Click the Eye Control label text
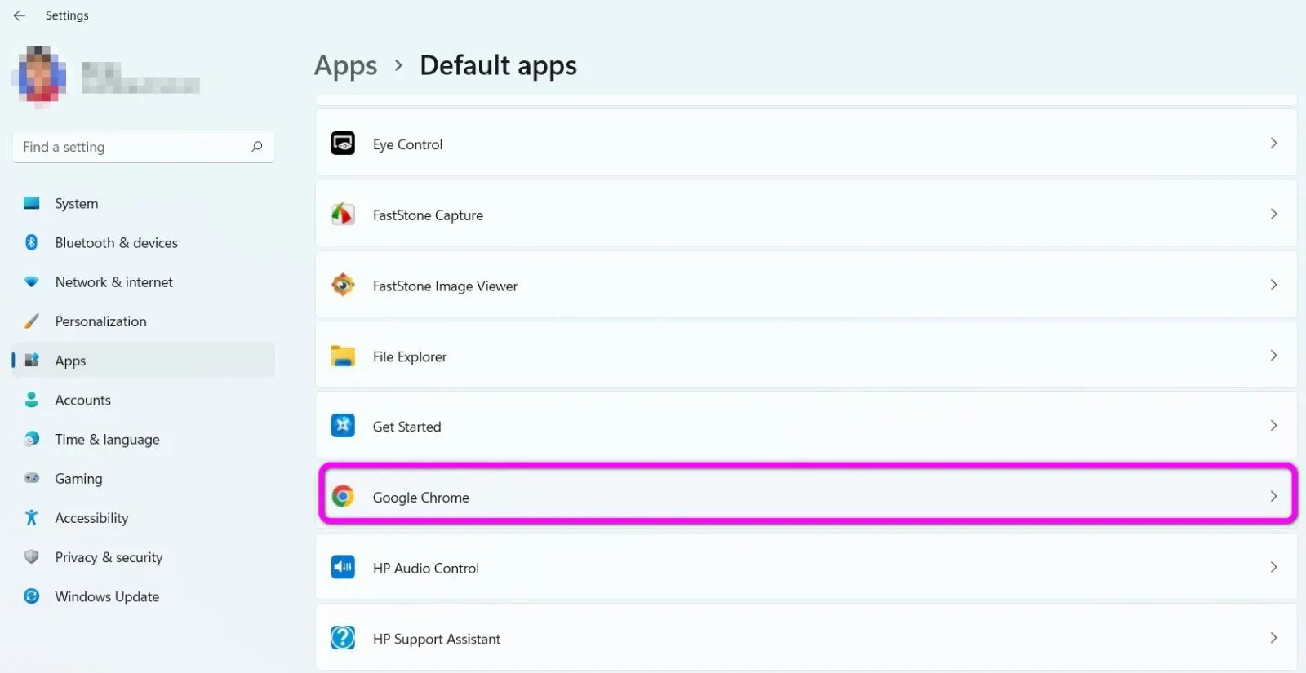1306x673 pixels. point(407,144)
